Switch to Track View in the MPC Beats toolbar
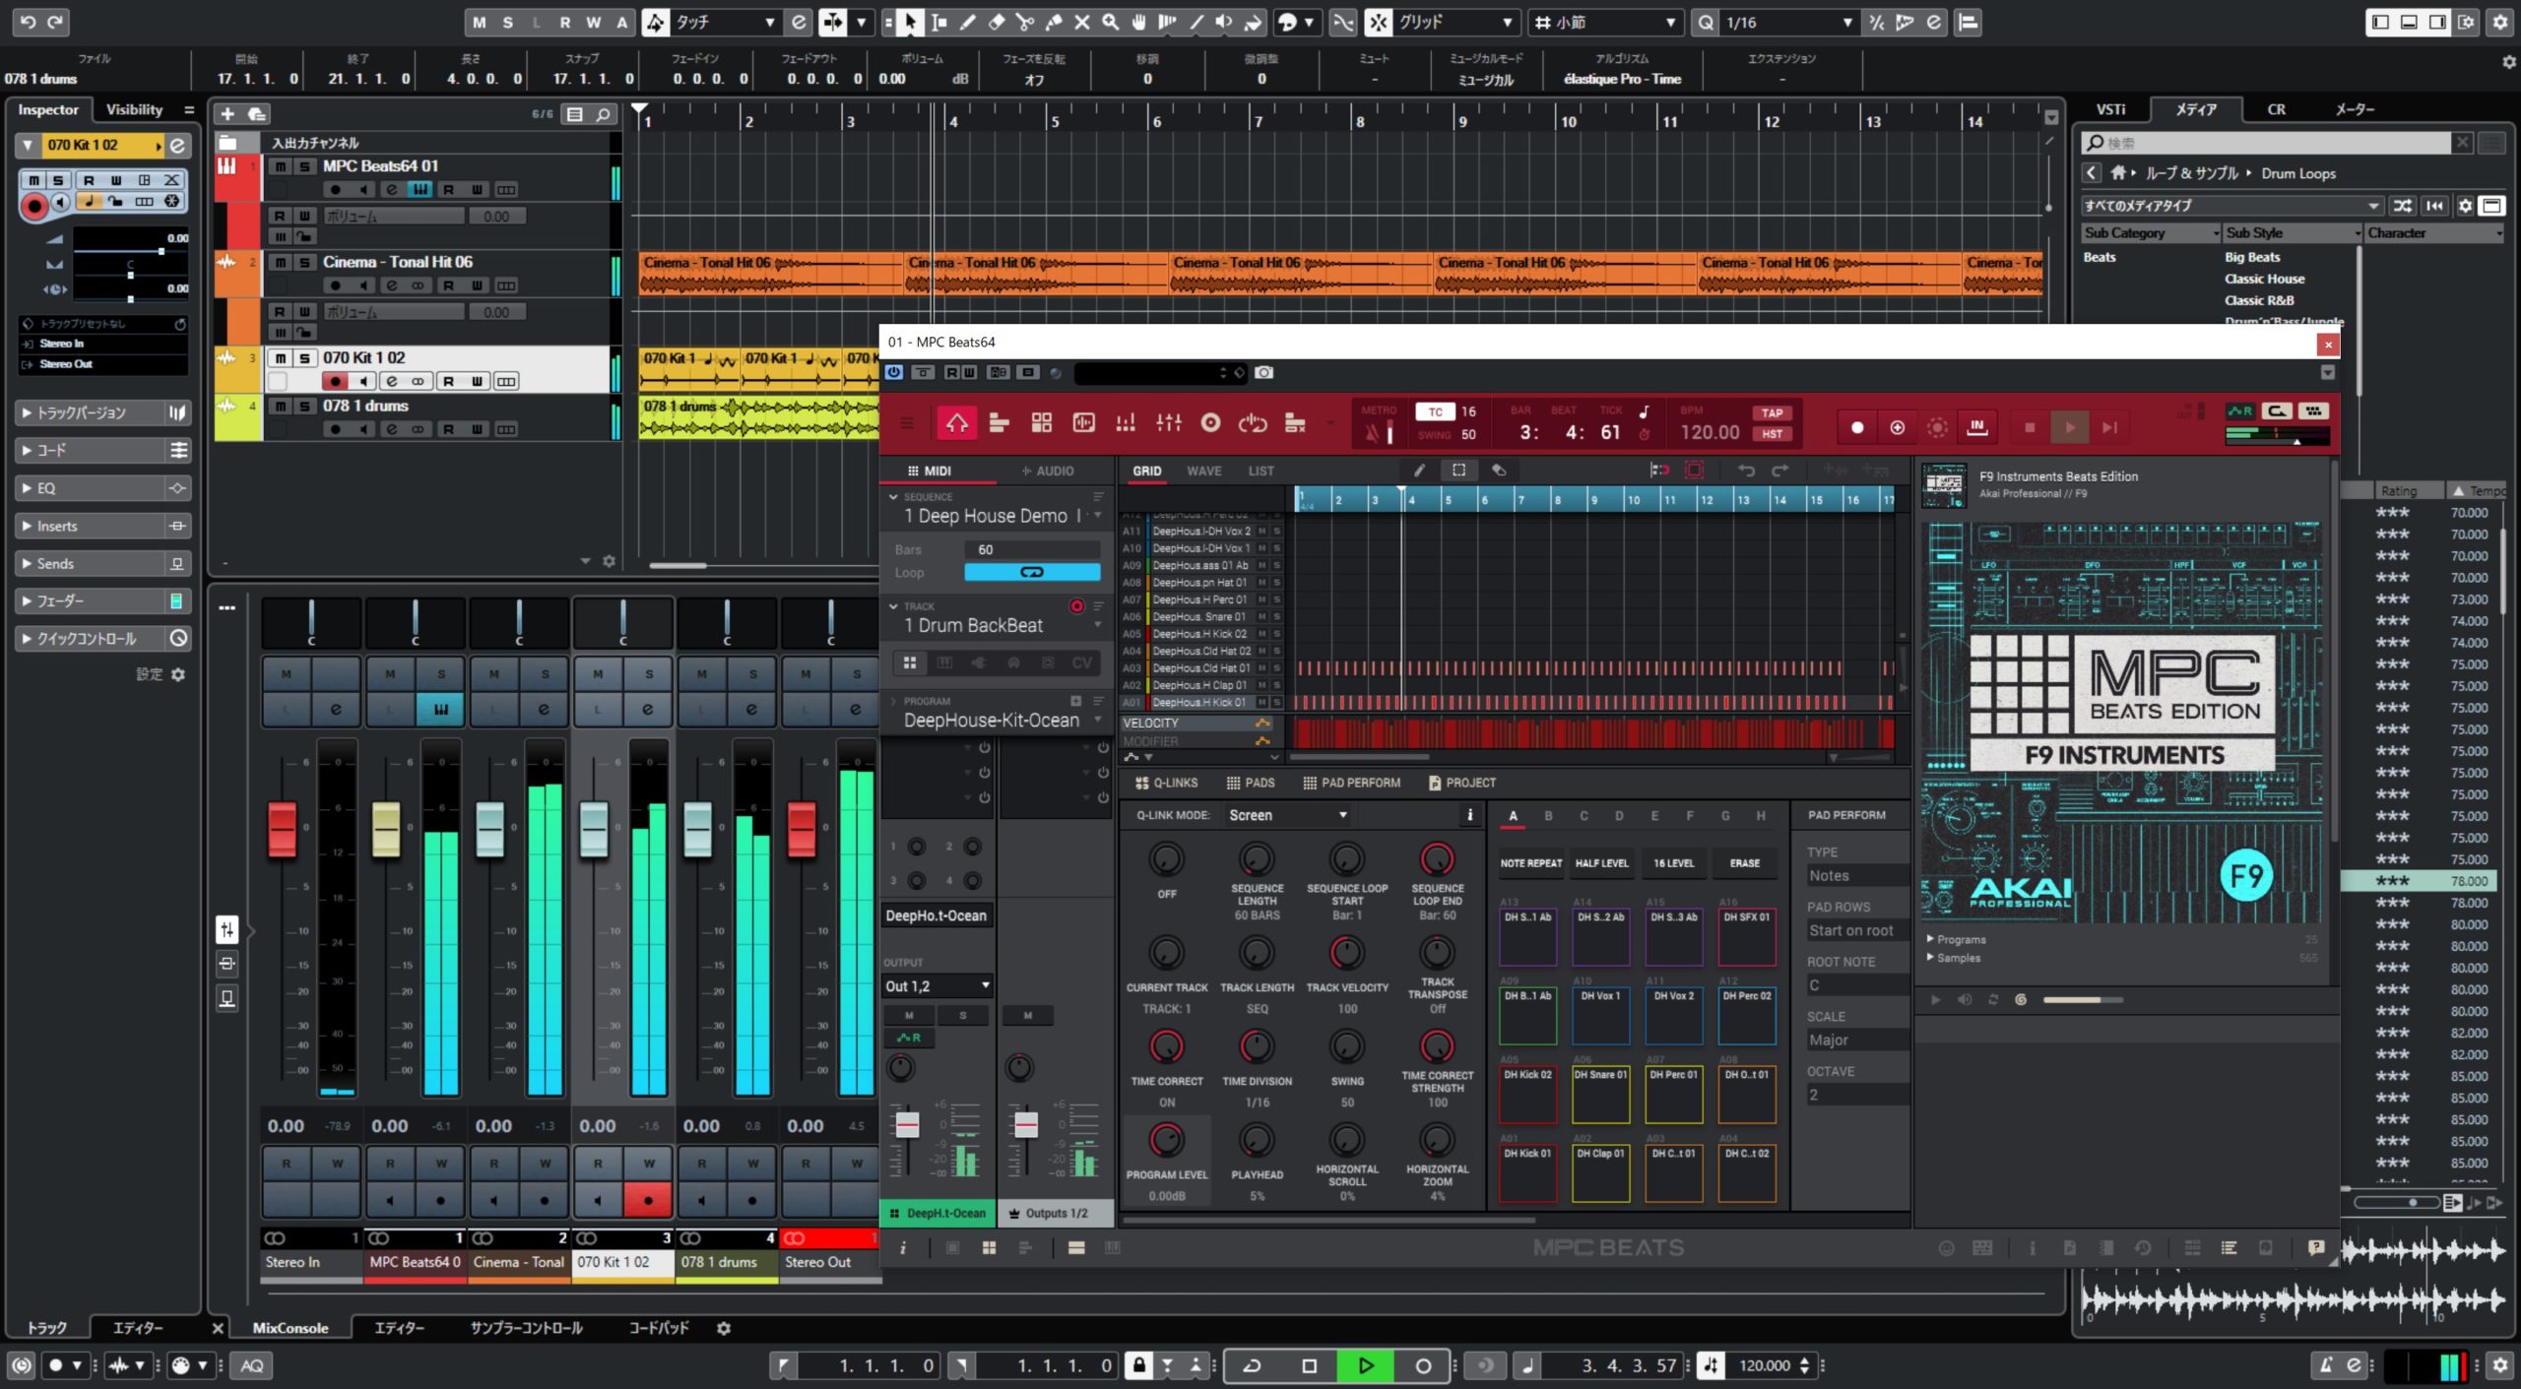The image size is (2521, 1389). (1000, 421)
